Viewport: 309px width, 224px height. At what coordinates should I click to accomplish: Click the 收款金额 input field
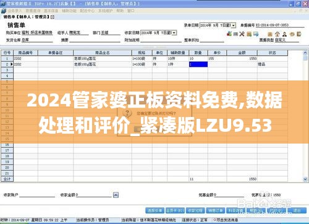[93, 195]
